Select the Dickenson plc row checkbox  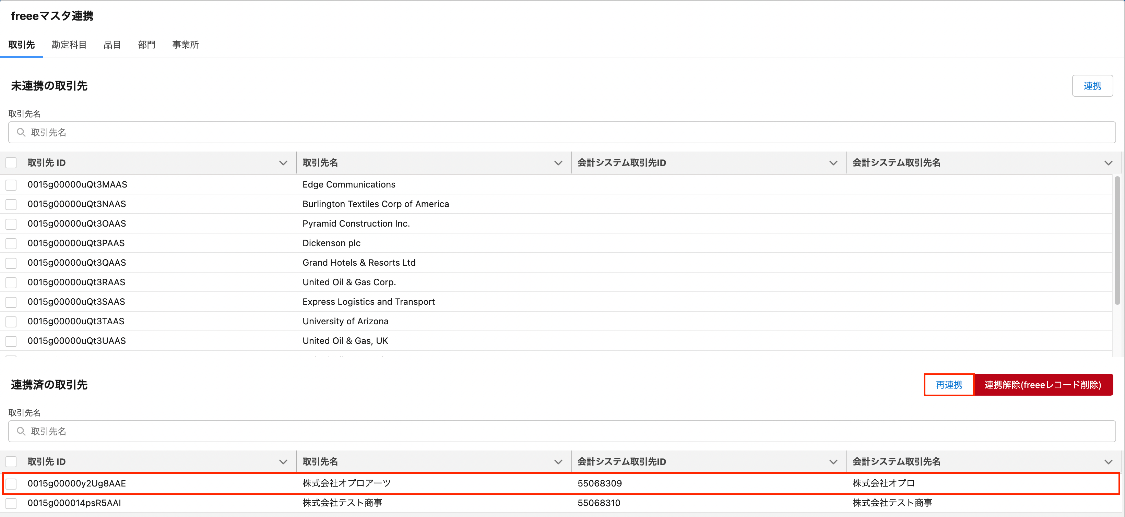tap(11, 244)
